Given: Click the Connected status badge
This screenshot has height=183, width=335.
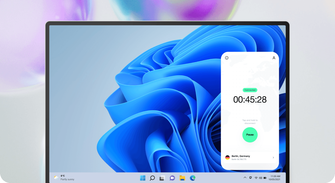Looking at the screenshot, I should tap(250, 90).
